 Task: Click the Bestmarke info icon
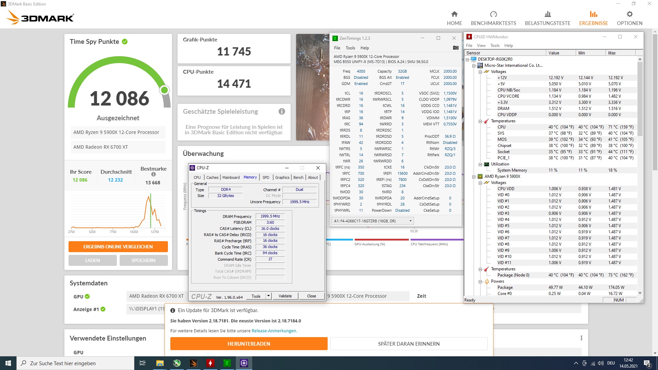point(153,174)
